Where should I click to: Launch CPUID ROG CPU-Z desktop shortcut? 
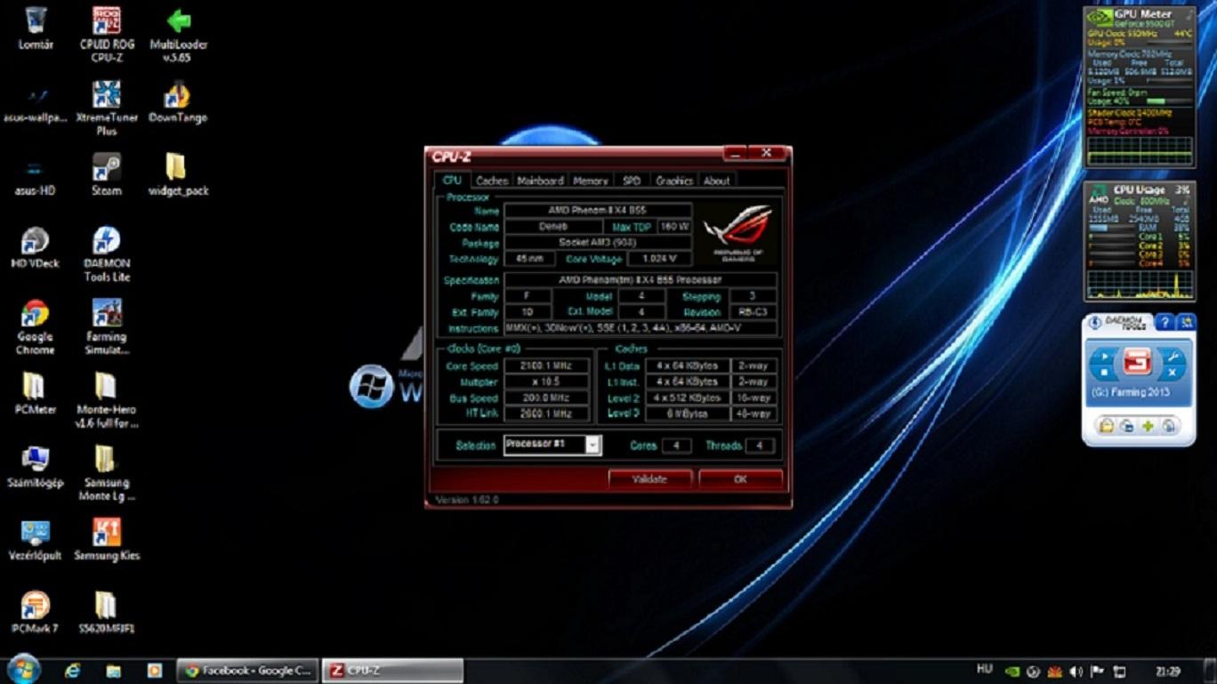click(x=107, y=34)
